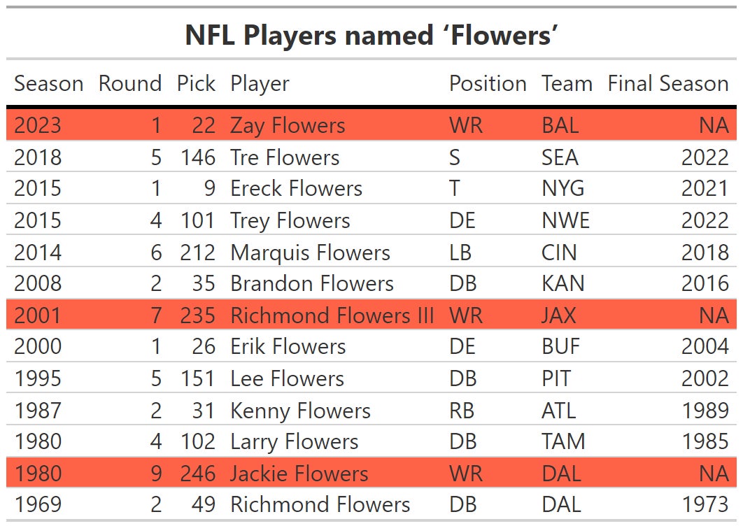Select the highlighted Richmond Flowers III name
The height and width of the screenshot is (526, 743).
point(332,315)
